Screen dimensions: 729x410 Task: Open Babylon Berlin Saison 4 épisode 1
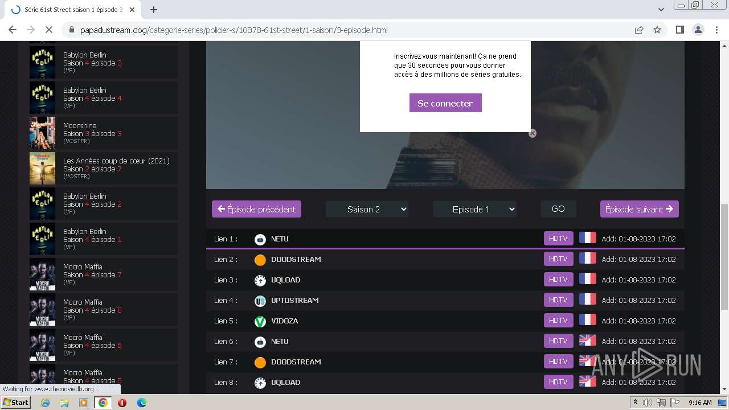coord(104,239)
